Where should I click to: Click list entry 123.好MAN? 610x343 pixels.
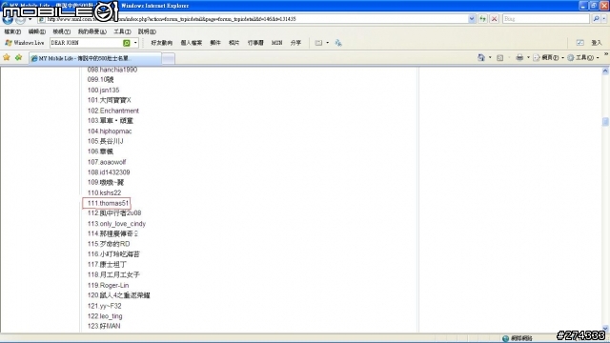point(104,326)
